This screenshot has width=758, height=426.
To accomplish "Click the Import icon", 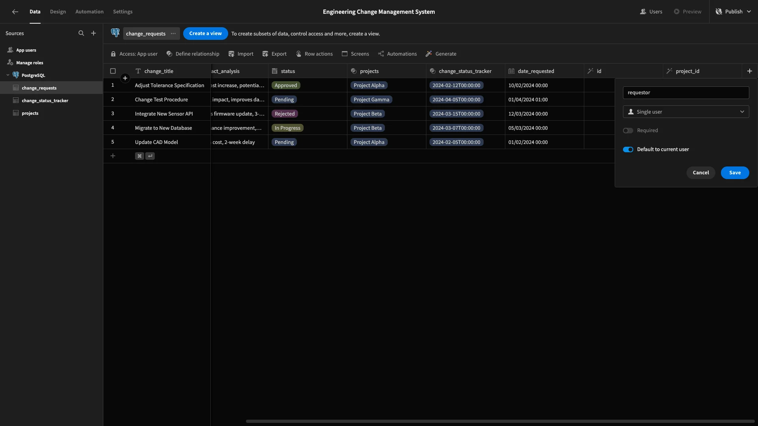I will coord(231,54).
